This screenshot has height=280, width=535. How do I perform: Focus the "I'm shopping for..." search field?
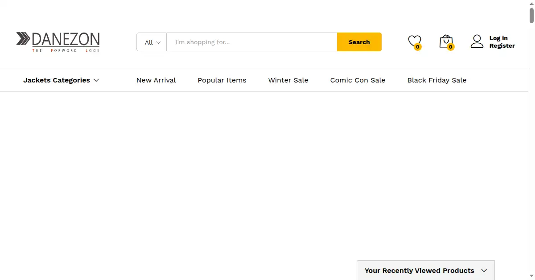point(252,42)
